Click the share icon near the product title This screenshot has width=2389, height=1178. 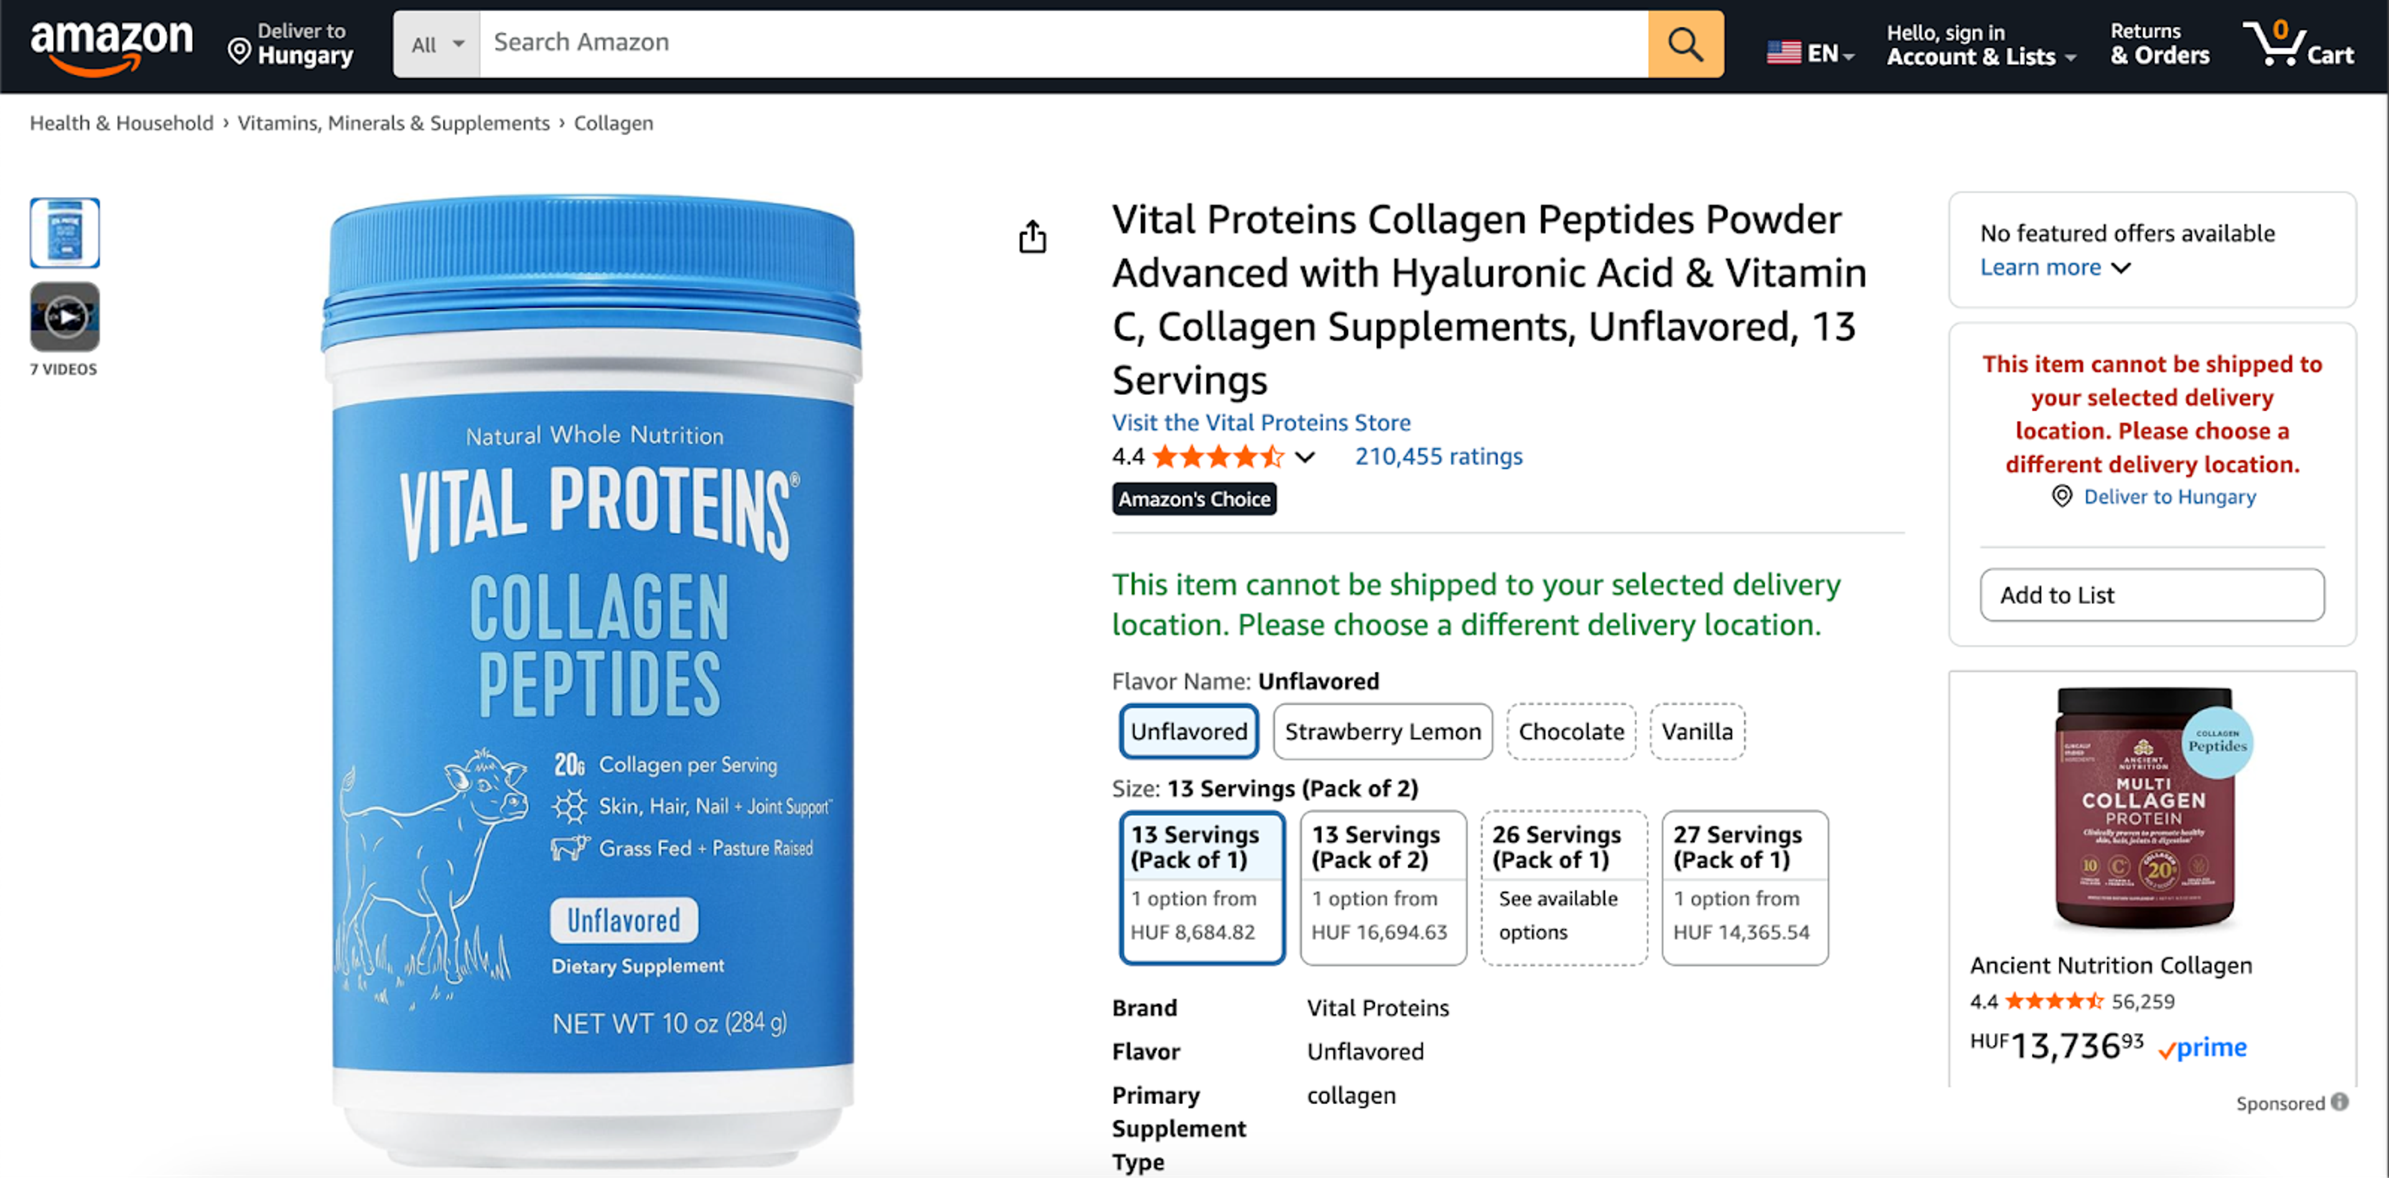(x=1032, y=236)
